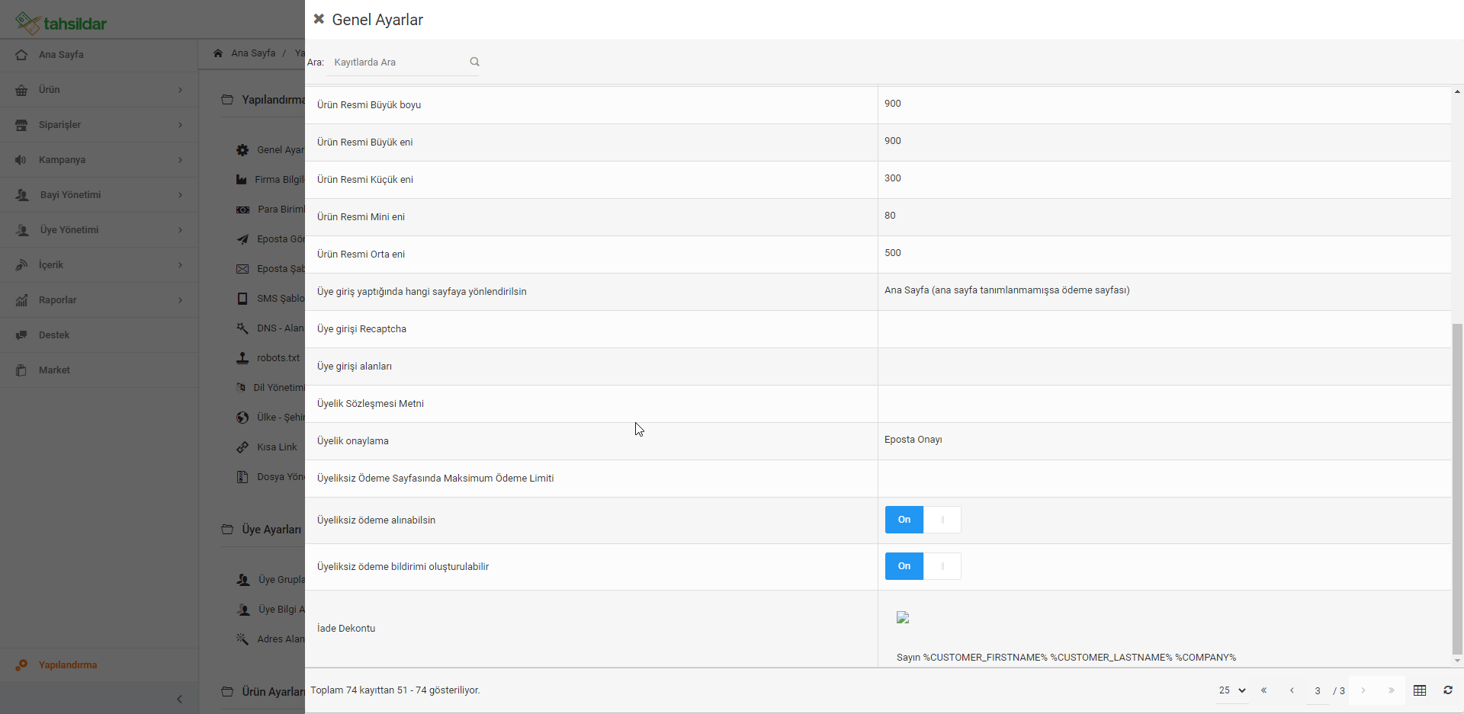The image size is (1464, 714).
Task: Click the page number input field
Action: pos(1317,690)
